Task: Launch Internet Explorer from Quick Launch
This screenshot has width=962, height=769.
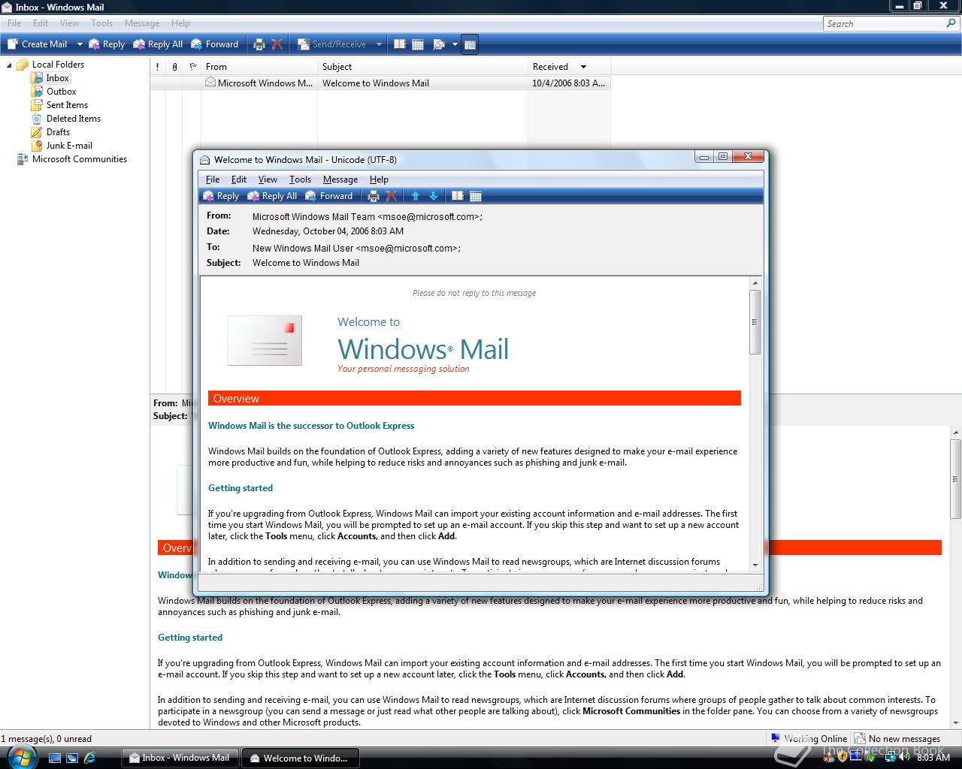Action: tap(89, 758)
